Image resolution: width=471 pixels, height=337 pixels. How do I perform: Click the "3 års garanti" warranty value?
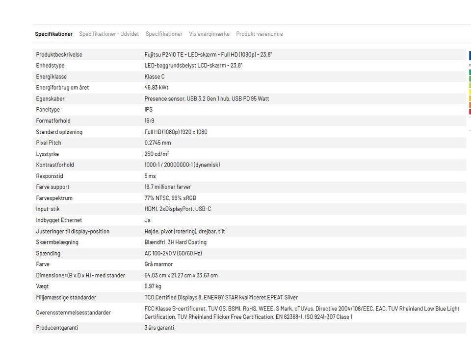pos(159,327)
